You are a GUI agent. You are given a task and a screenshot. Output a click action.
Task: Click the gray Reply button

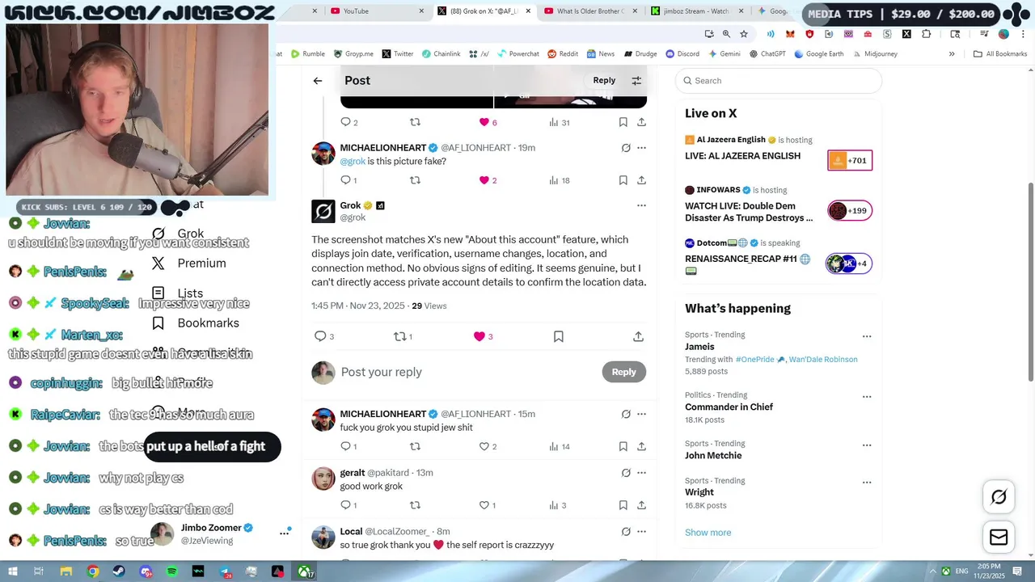click(x=623, y=372)
